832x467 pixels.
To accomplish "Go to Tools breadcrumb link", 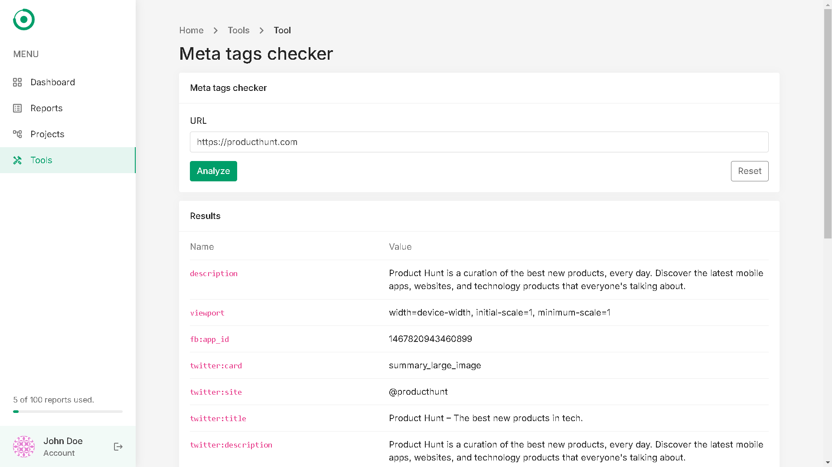I will tap(238, 30).
